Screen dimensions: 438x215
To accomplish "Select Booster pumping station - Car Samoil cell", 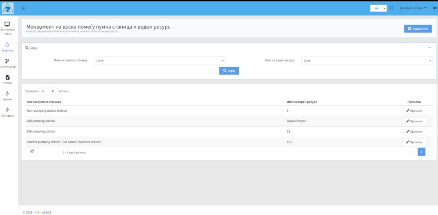I will [x=64, y=142].
